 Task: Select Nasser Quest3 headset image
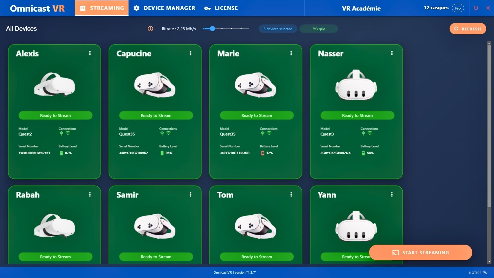click(356, 85)
